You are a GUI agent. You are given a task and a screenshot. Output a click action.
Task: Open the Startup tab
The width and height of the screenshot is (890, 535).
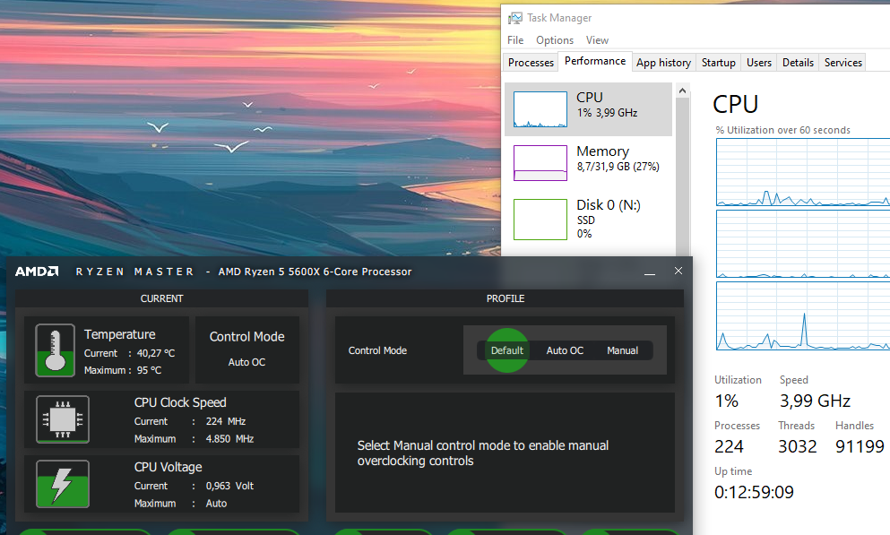click(x=718, y=63)
